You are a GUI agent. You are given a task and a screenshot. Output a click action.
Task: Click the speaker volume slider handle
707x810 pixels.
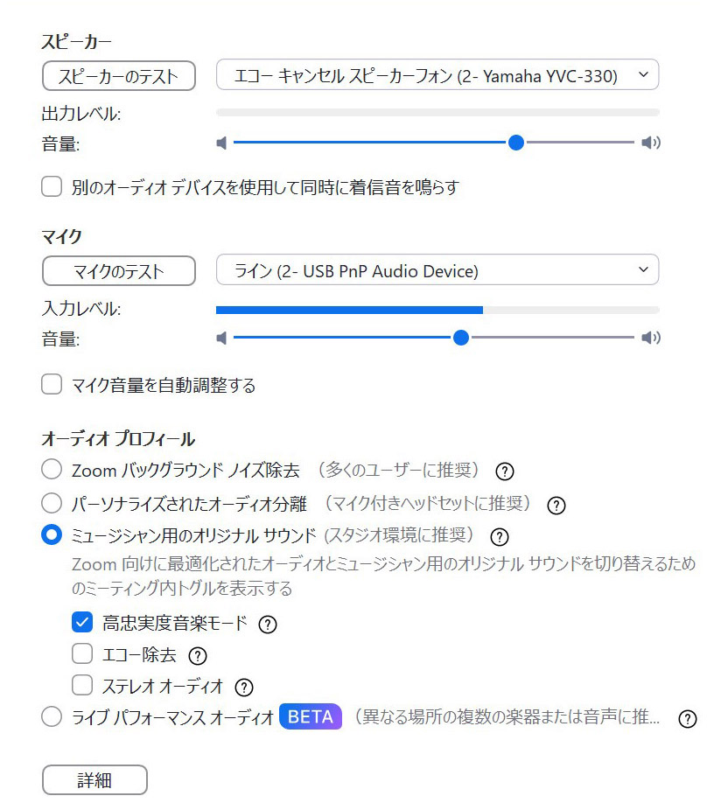click(516, 143)
